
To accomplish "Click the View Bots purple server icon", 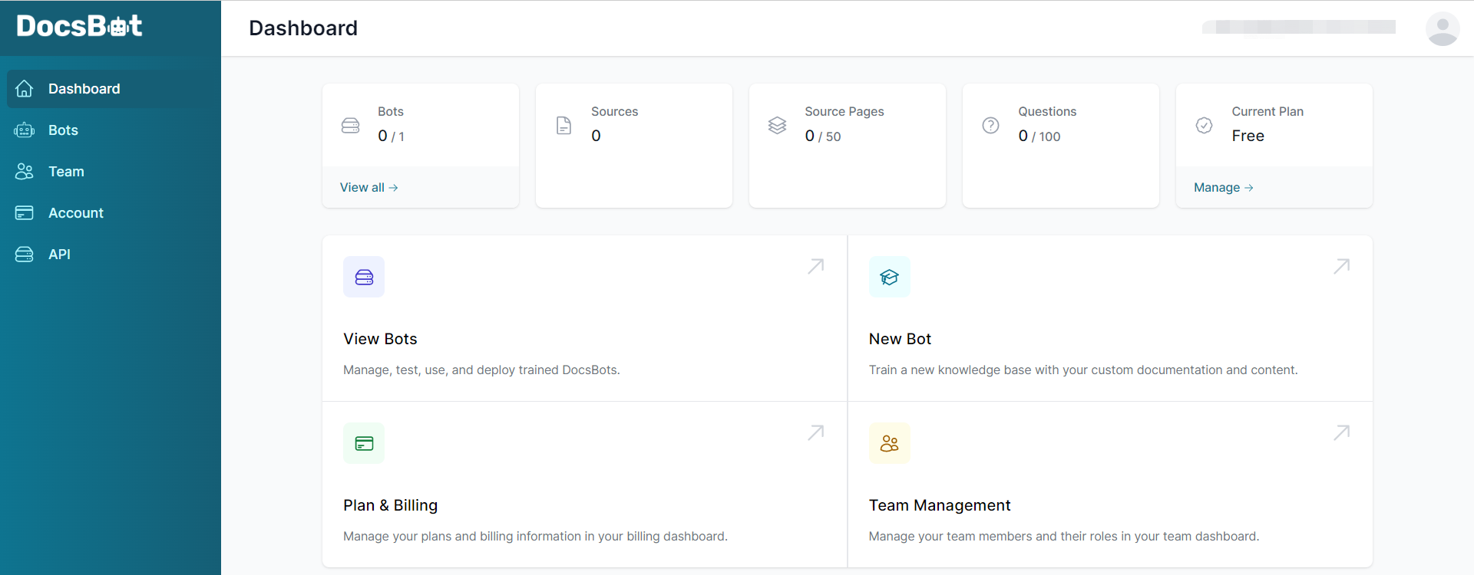I will click(x=364, y=277).
